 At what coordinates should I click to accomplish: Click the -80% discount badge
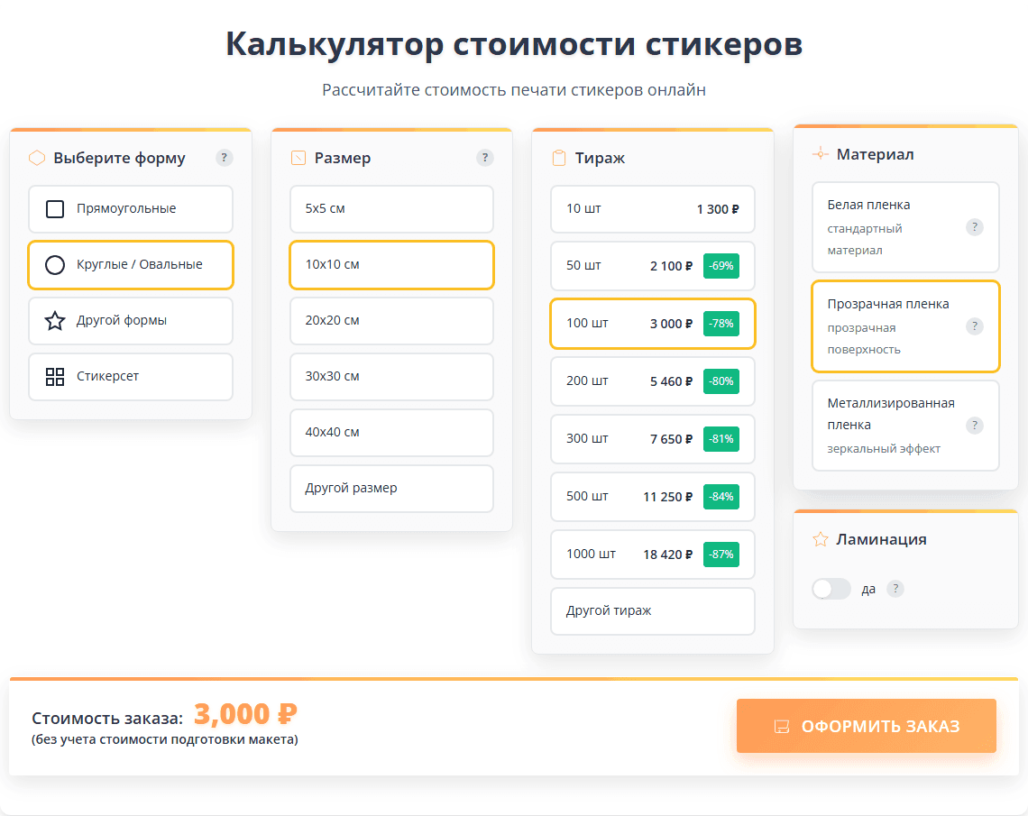[721, 380]
